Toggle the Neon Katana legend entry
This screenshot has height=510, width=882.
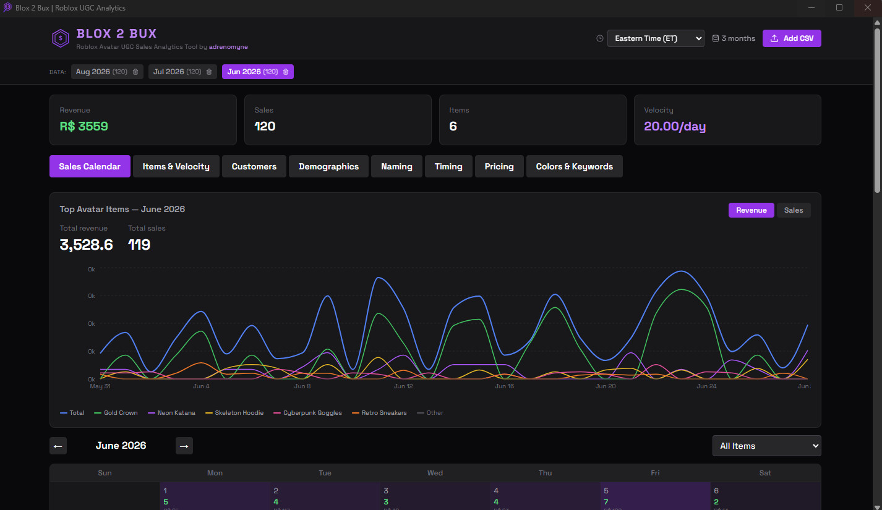[x=171, y=413]
